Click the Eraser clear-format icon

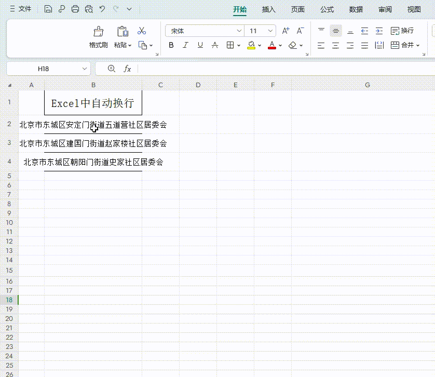293,45
